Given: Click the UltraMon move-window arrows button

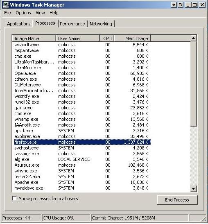Looking at the screenshot, I should click(x=174, y=5).
